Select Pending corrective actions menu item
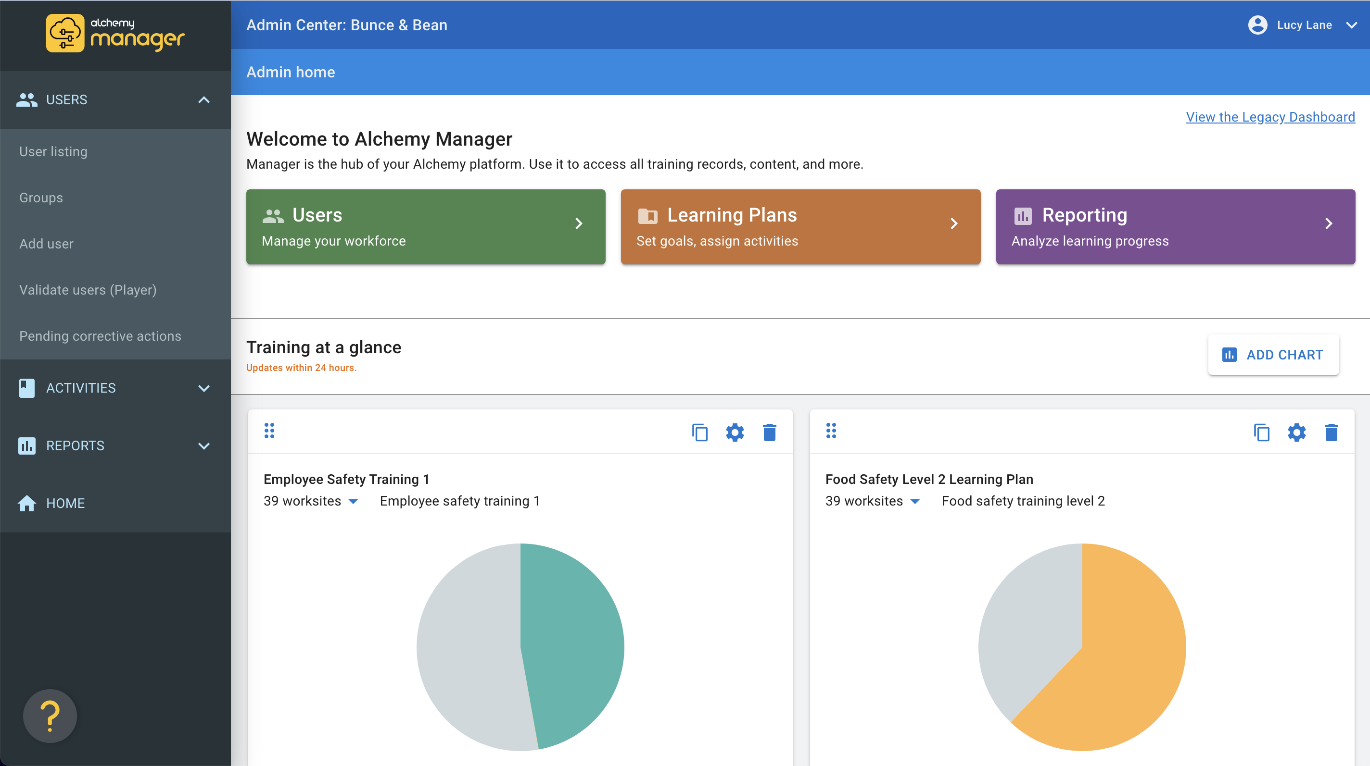1370x766 pixels. point(100,336)
